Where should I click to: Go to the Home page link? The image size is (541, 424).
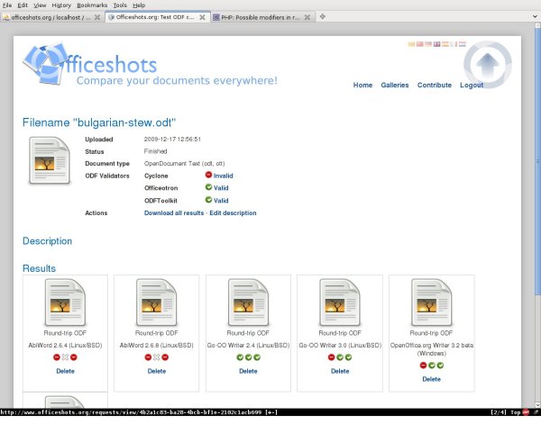click(x=362, y=86)
